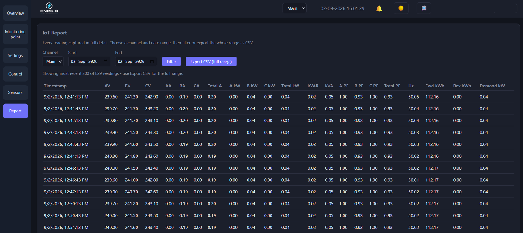Click the Total PF column header
The width and height of the screenshot is (523, 233).
392,86
